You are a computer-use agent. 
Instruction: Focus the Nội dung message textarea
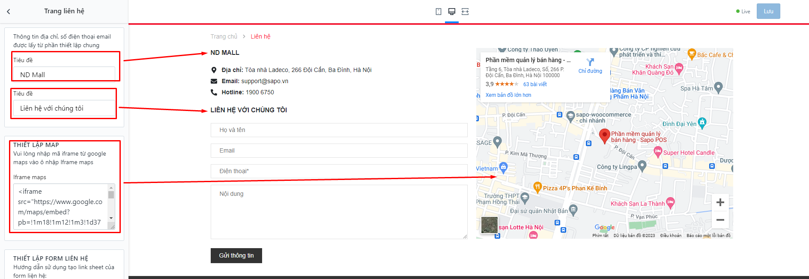point(339,212)
